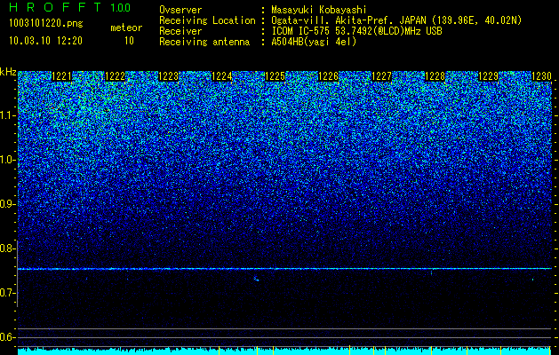Click the 0.7 frequency axis label

tap(7, 293)
